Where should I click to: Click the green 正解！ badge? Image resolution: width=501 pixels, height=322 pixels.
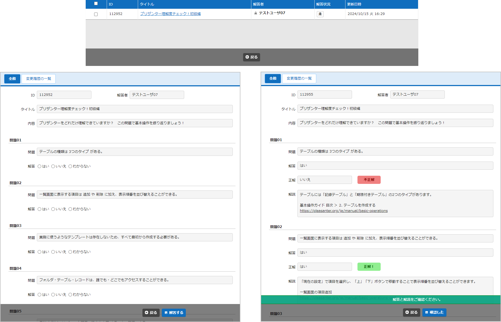(x=369, y=267)
